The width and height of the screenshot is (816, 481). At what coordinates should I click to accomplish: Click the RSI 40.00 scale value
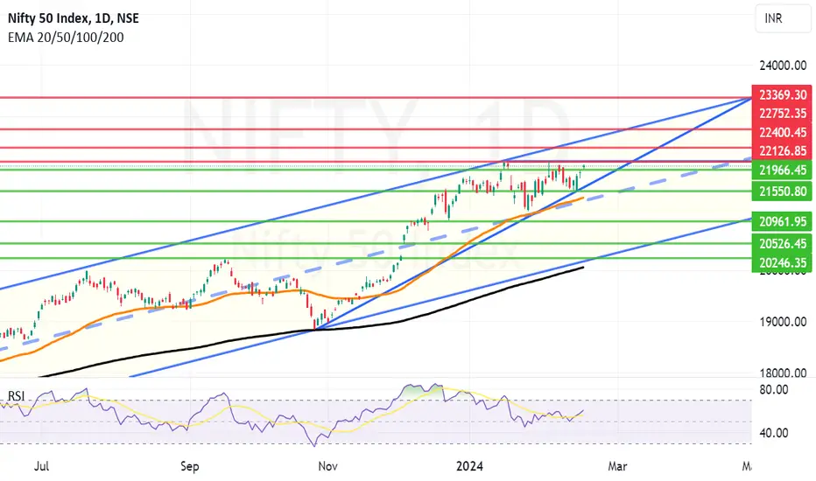tap(773, 433)
